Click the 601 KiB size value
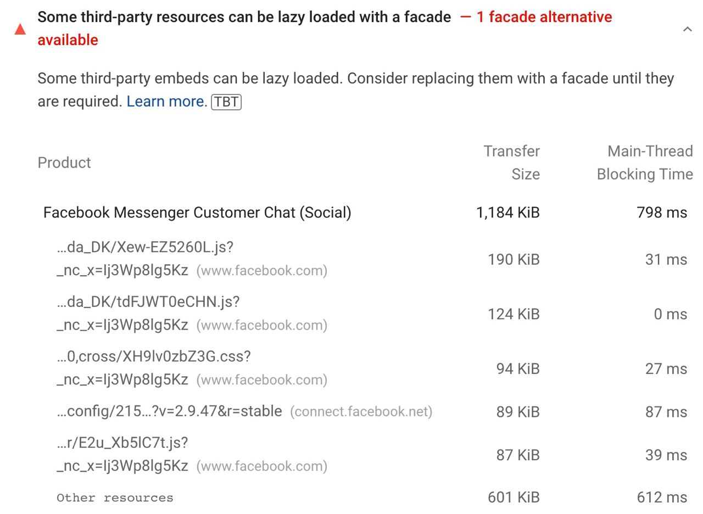The height and width of the screenshot is (514, 703). 514,498
